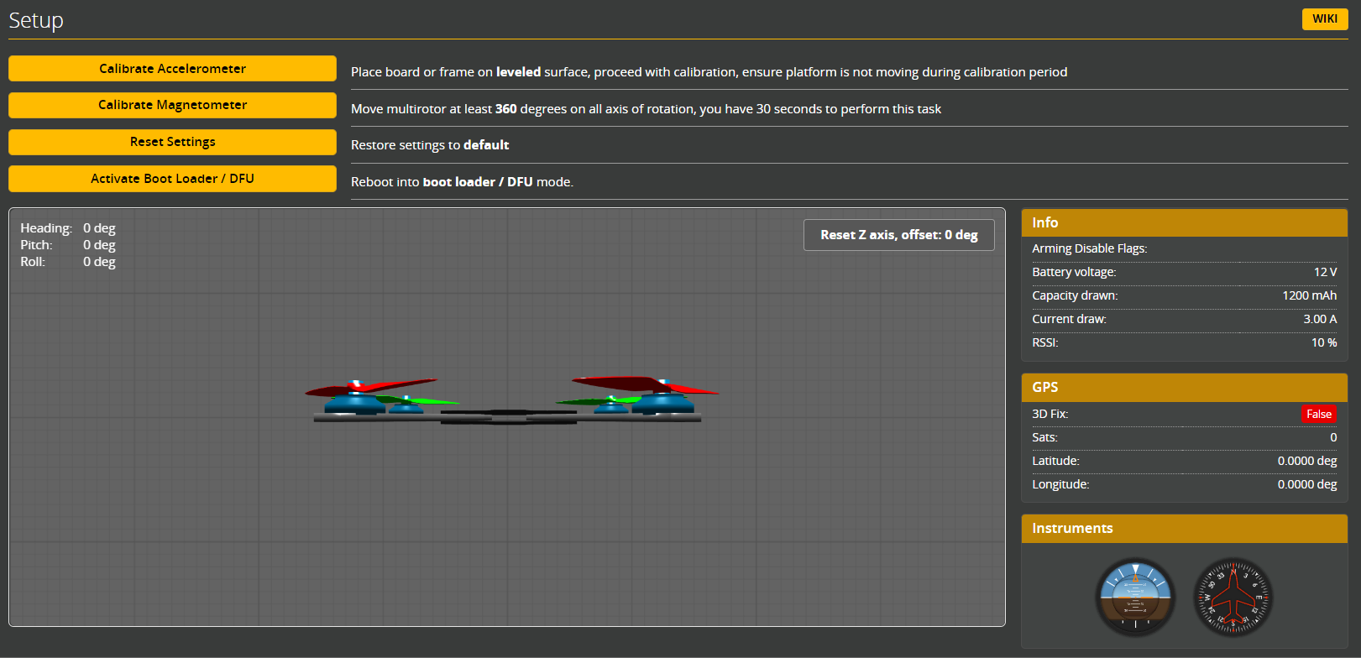Click the left red propeller on the model
Image resolution: width=1361 pixels, height=658 pixels.
(x=369, y=386)
